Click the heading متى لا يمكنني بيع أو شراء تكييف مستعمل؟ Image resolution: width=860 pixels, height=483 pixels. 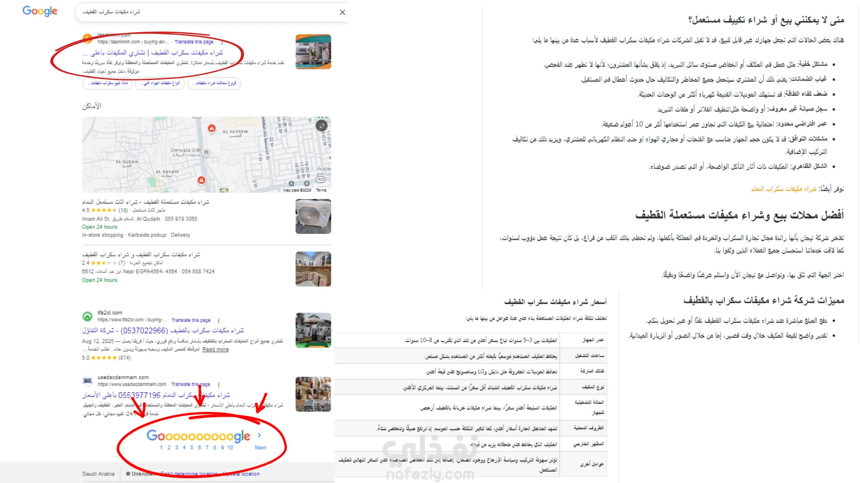point(766,20)
